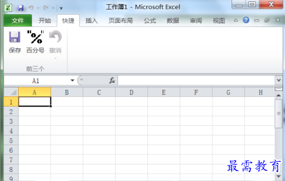Minimize the ribbon with caret icon
Viewport: 285px width, 181px height.
point(236,20)
